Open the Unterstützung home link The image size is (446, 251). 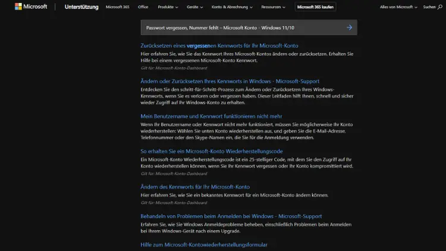coord(81,7)
